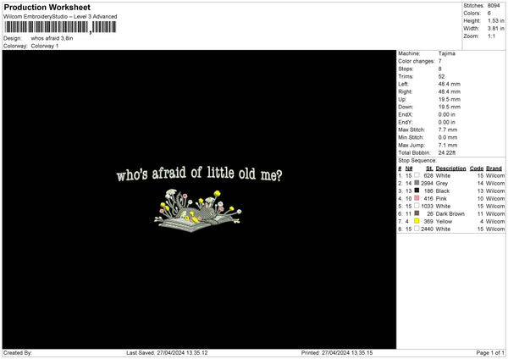Click the "Right:" measurement label
Screen dimensions: 508x359
tap(405, 91)
